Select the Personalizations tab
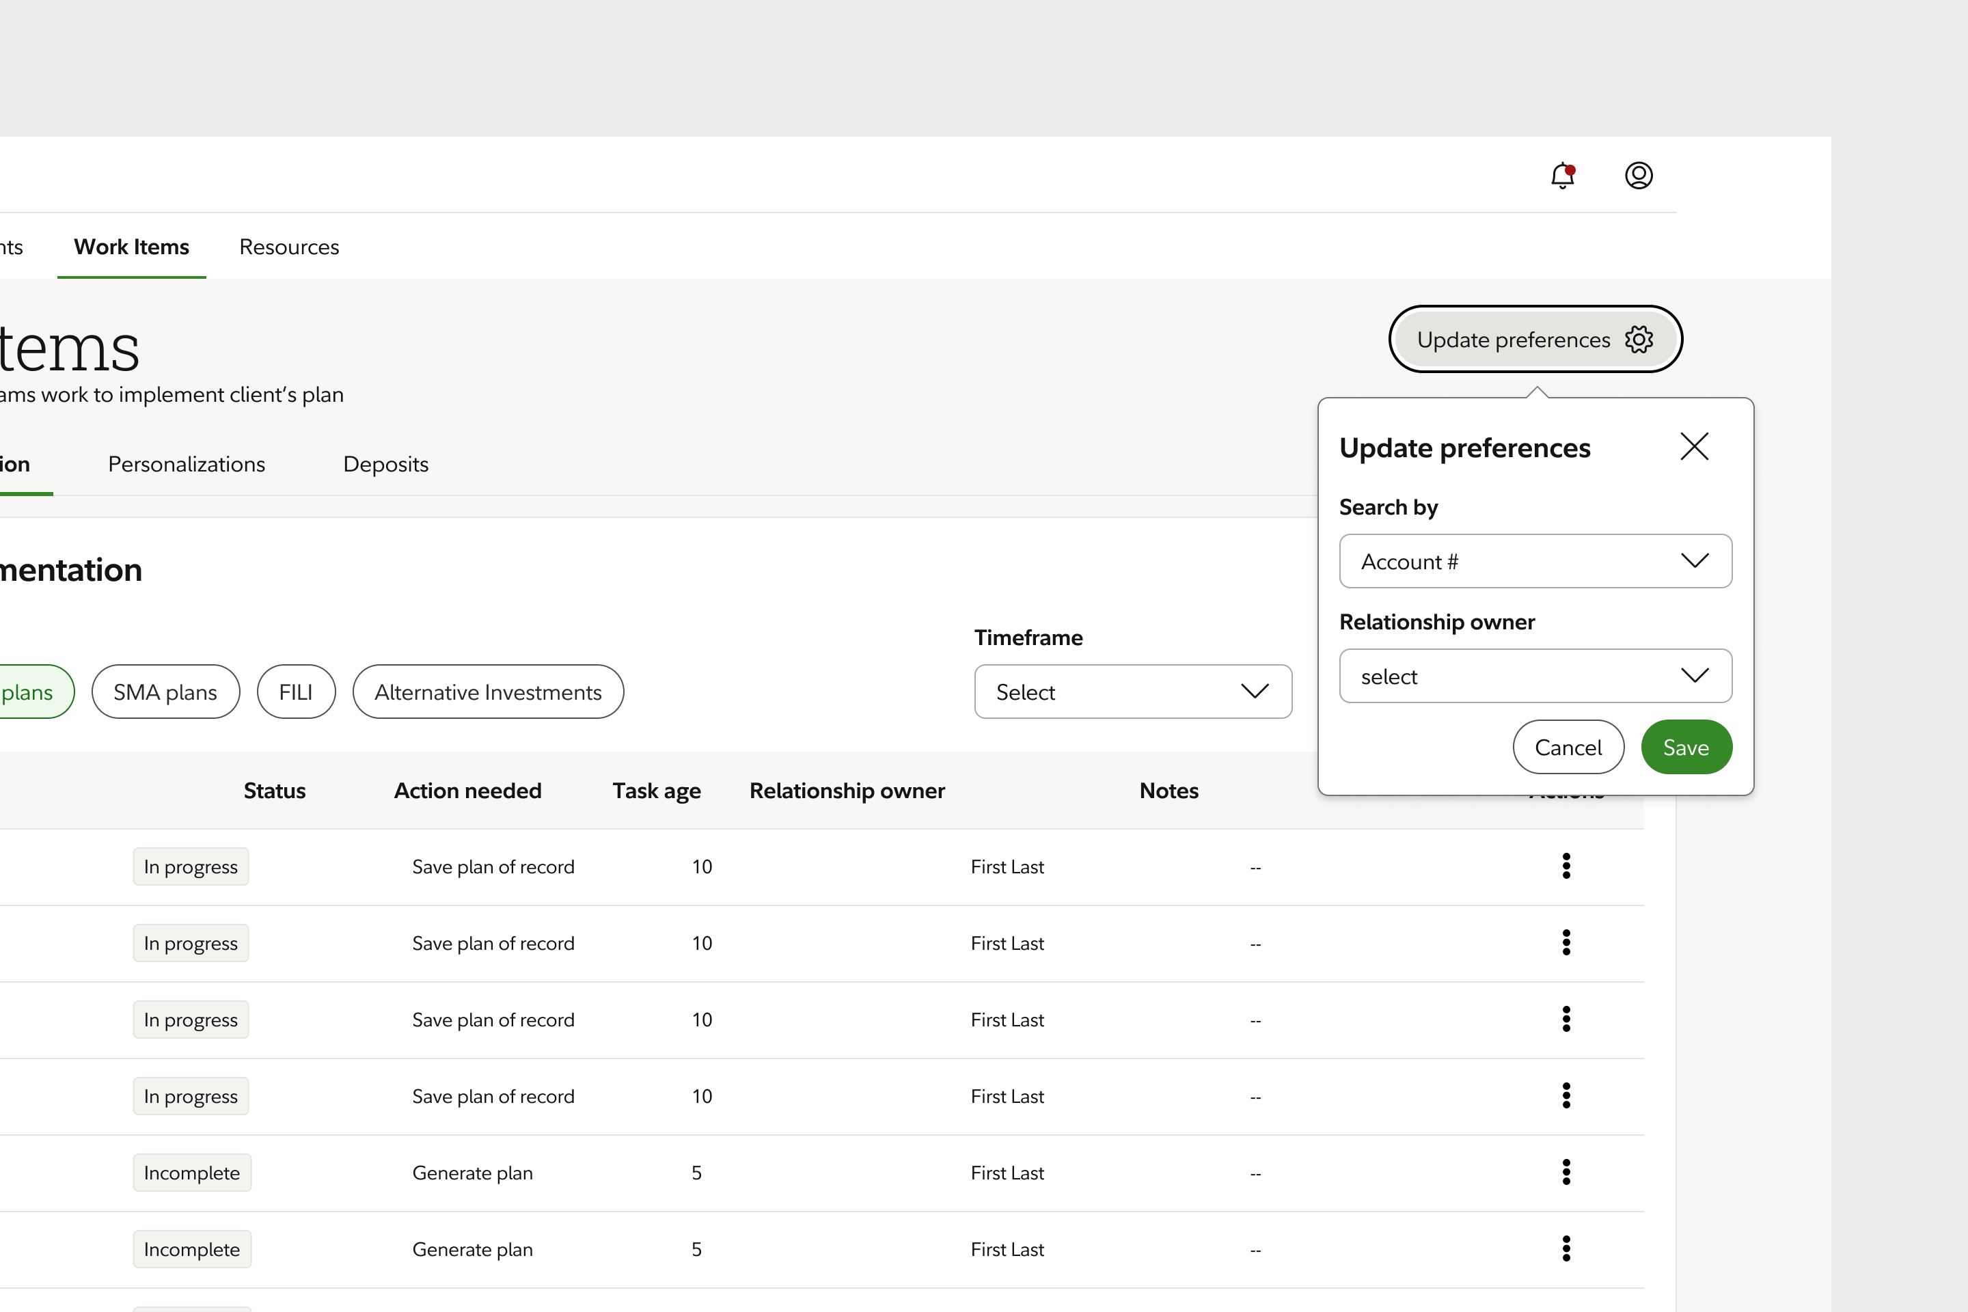Viewport: 1968px width, 1312px height. [186, 463]
